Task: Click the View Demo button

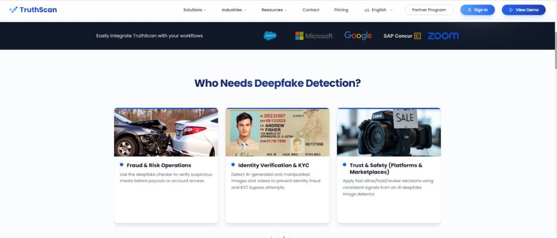Action: pos(523,10)
